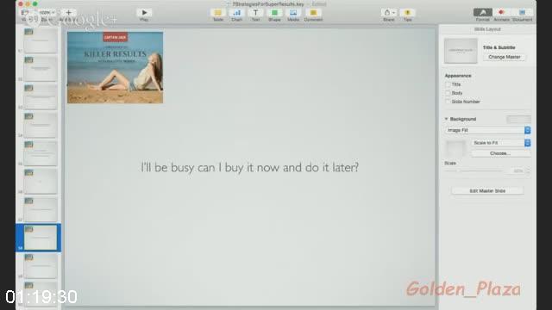
Task: Insert a Chart from the toolbar
Action: point(236,13)
